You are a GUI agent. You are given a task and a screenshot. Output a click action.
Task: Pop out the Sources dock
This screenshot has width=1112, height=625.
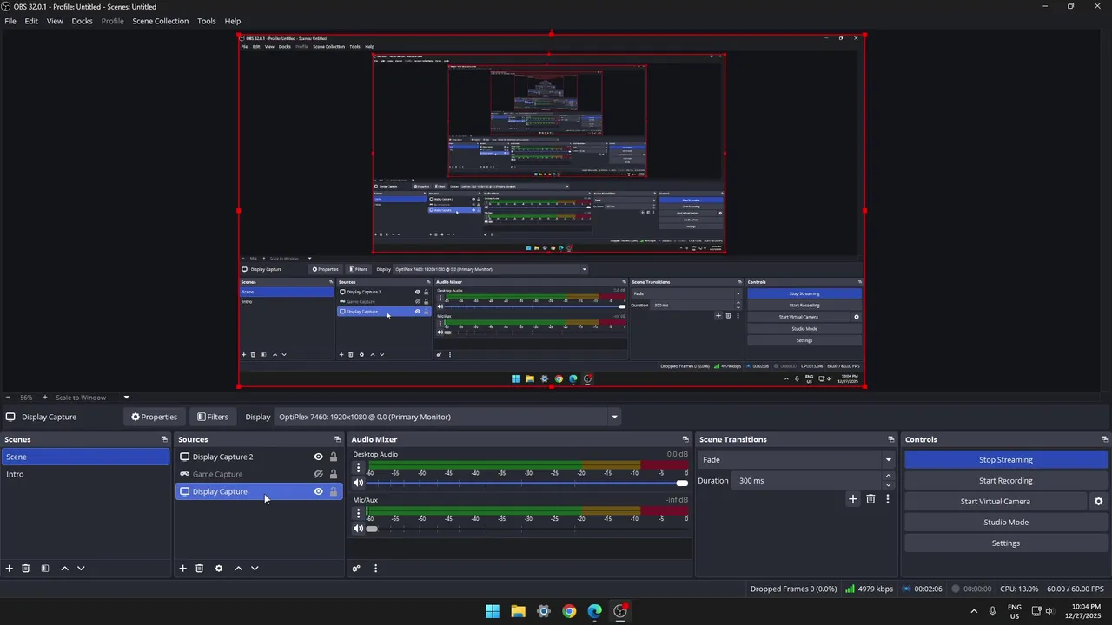click(338, 439)
